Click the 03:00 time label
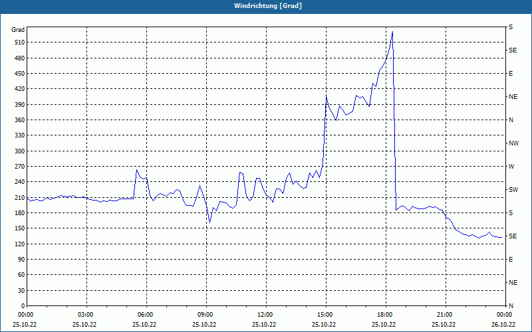Screen dimensions: 532x332 point(87,315)
